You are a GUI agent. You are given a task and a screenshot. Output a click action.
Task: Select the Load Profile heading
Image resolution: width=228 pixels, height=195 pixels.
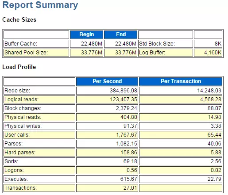[x=19, y=67]
